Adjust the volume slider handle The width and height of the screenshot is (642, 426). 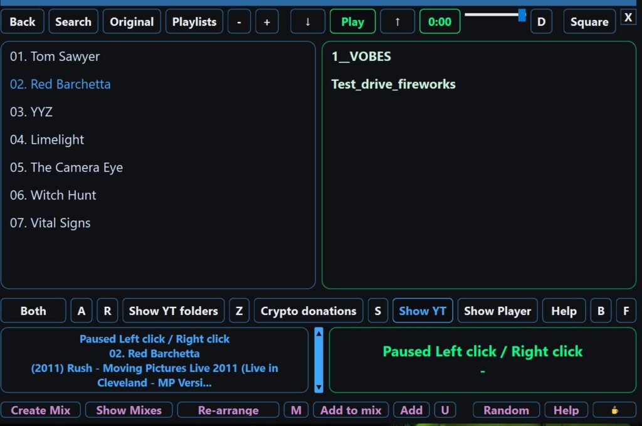[x=522, y=15]
